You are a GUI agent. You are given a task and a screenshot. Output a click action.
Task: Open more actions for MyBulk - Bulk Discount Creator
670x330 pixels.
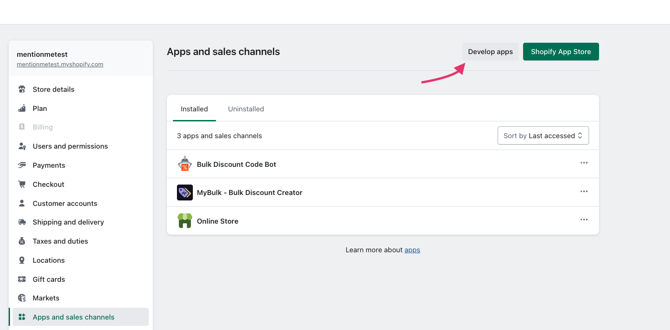tap(584, 191)
